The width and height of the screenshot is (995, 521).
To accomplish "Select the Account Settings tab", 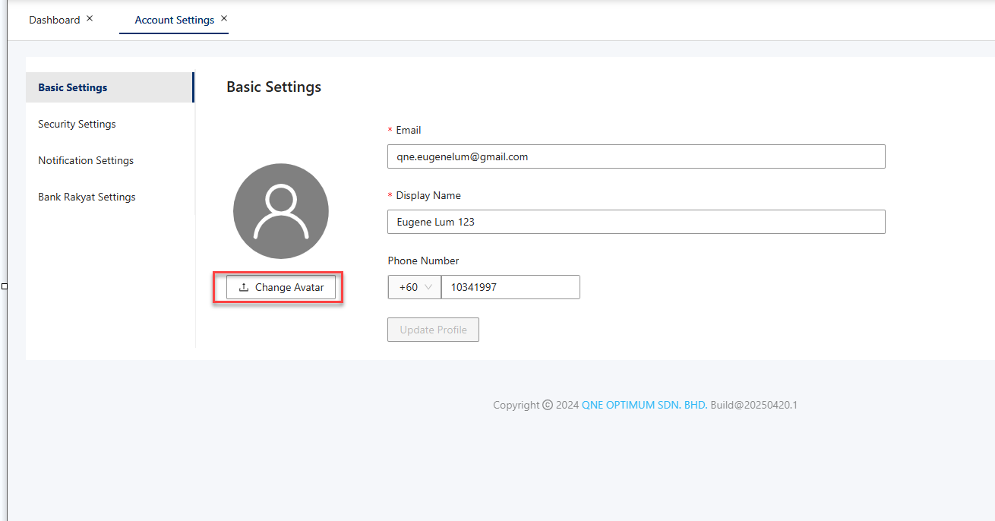I will (174, 21).
